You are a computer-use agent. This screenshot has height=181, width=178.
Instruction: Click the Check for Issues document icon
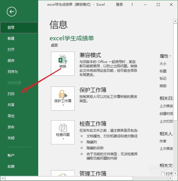pyautogui.click(x=63, y=128)
